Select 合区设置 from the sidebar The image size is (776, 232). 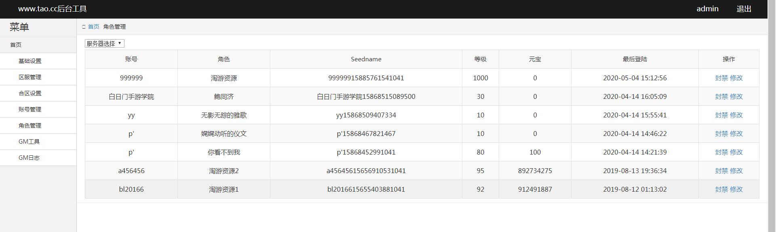click(30, 93)
